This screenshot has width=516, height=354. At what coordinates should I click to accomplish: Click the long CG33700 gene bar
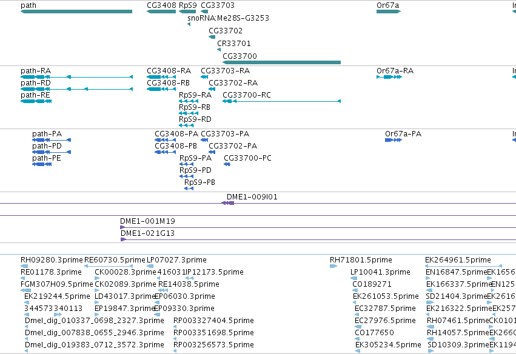pos(282,62)
